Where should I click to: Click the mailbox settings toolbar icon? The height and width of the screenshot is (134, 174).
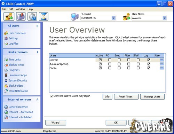pyautogui.click(x=21, y=16)
